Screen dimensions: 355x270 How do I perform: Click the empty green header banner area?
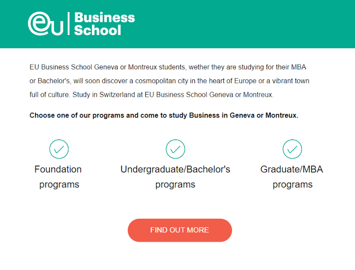(x=246, y=24)
